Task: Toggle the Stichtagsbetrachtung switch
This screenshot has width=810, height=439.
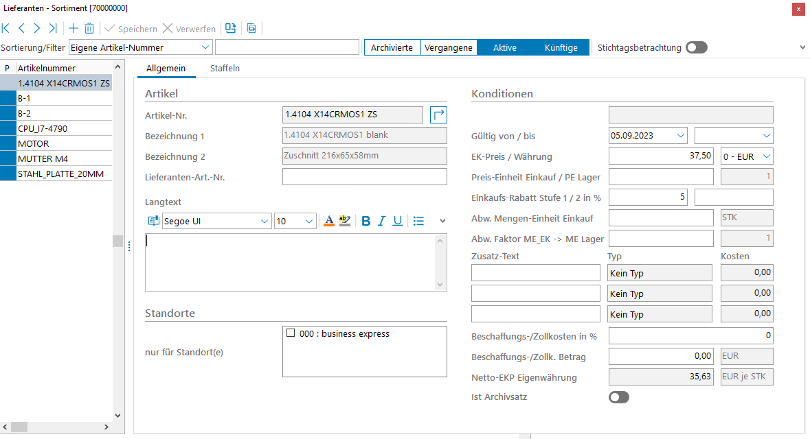Action: pos(696,47)
